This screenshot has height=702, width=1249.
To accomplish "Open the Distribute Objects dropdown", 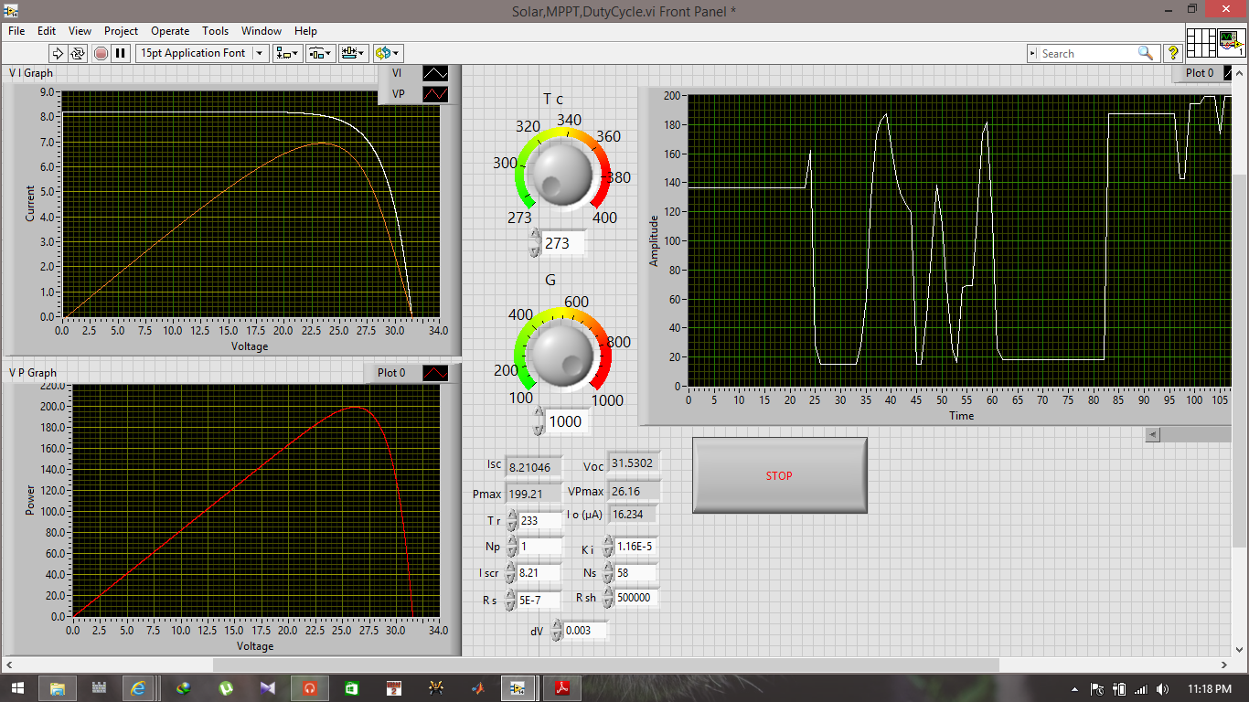I will tap(321, 53).
